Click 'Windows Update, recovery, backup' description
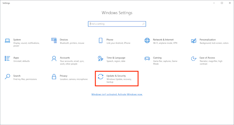 119,81
